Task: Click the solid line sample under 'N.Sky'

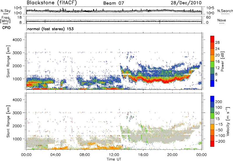Action: click(x=6, y=14)
